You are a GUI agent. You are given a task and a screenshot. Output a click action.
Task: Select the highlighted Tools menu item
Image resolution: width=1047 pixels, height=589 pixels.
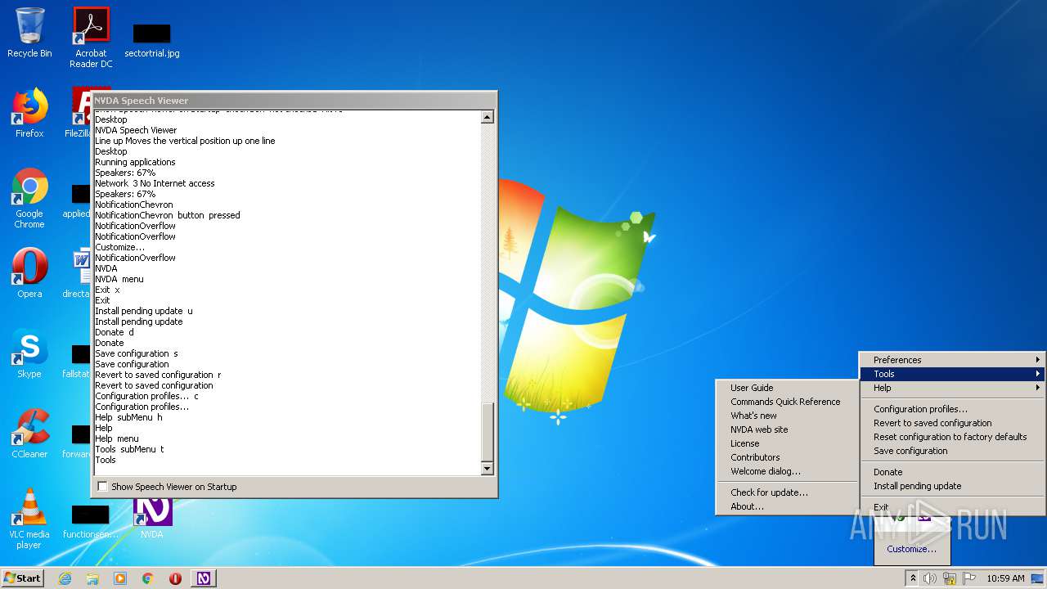click(x=953, y=374)
